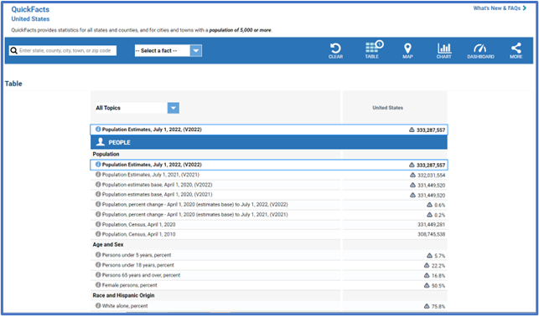Image resolution: width=539 pixels, height=316 pixels.
Task: Click the Age and Sex heading
Action: tap(108, 245)
